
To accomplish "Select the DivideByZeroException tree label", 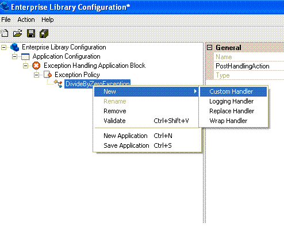I will [97, 84].
